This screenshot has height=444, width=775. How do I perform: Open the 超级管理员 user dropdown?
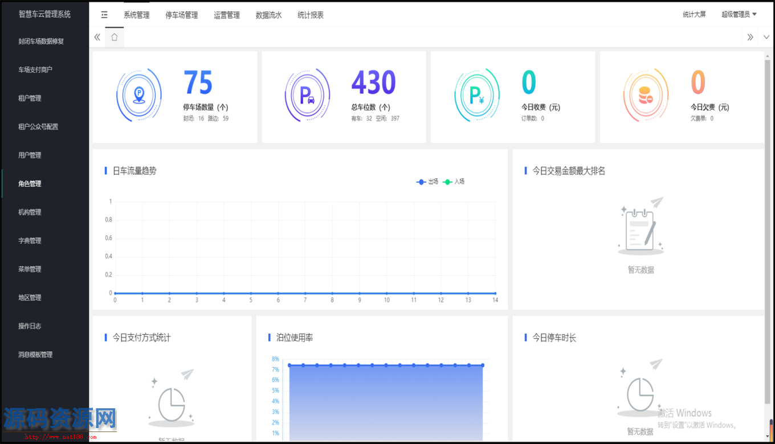tap(739, 15)
